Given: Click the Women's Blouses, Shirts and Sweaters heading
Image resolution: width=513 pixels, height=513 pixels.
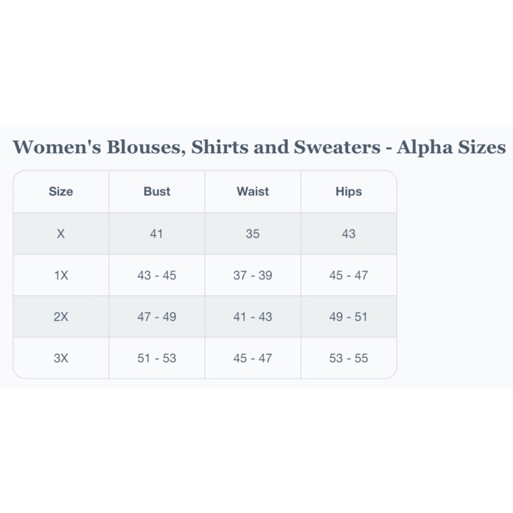Looking at the screenshot, I should [259, 147].
